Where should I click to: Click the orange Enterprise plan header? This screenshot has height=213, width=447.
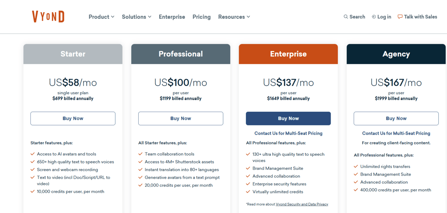click(288, 54)
